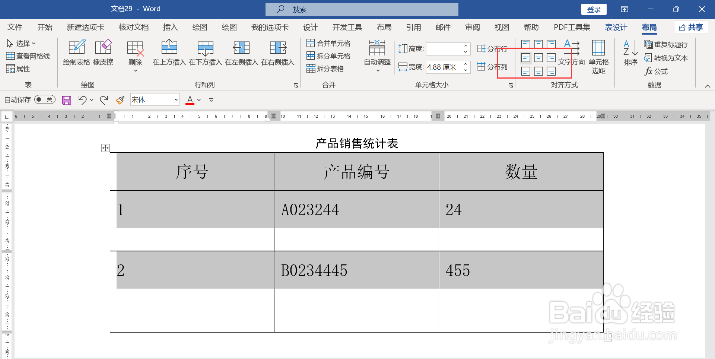
Task: Toggle the 自动保存 AutoSave switch
Action: tap(44, 99)
